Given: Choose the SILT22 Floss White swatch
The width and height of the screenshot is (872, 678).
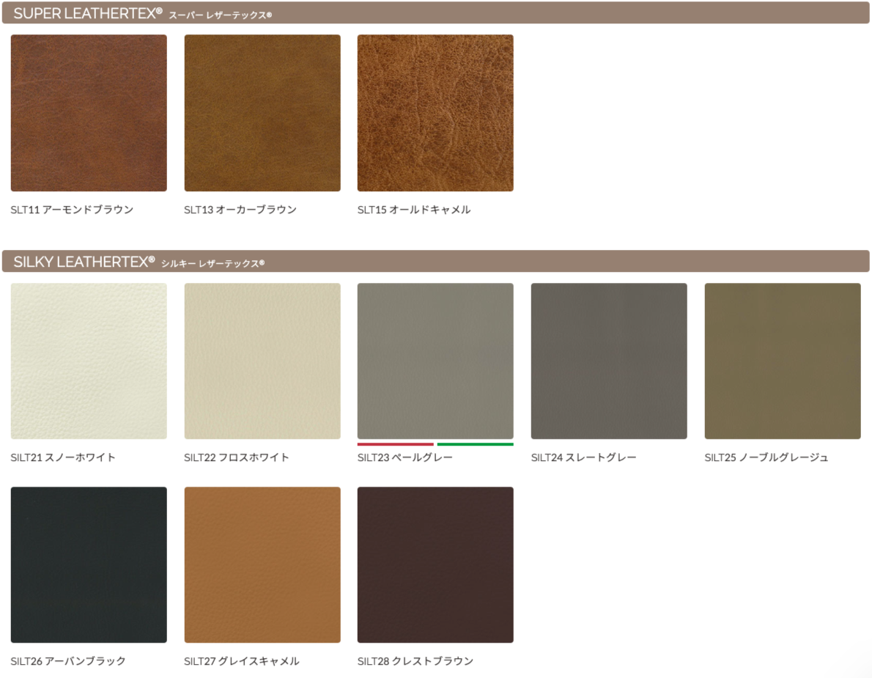Looking at the screenshot, I should click(262, 361).
